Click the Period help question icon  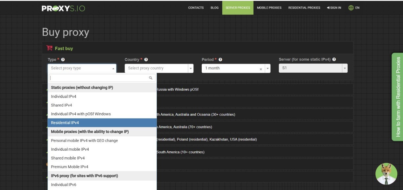pyautogui.click(x=220, y=60)
